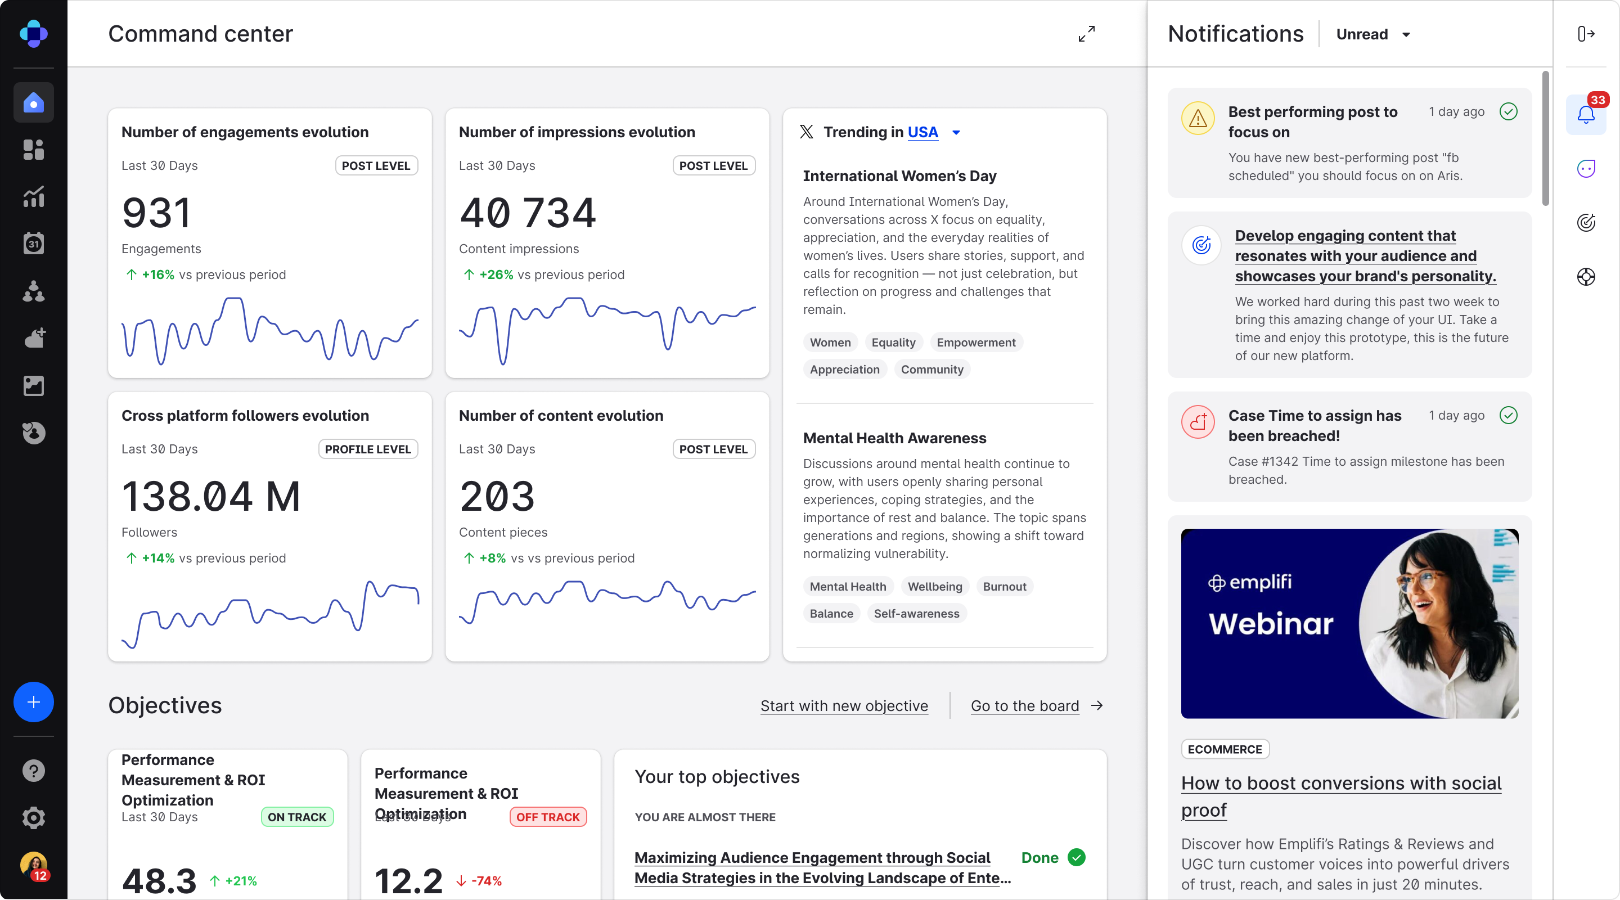Viewport: 1620px width, 900px height.
Task: Open the USA link in Trending header
Action: (922, 132)
